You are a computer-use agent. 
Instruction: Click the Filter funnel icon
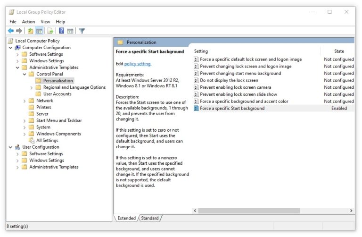pos(82,31)
